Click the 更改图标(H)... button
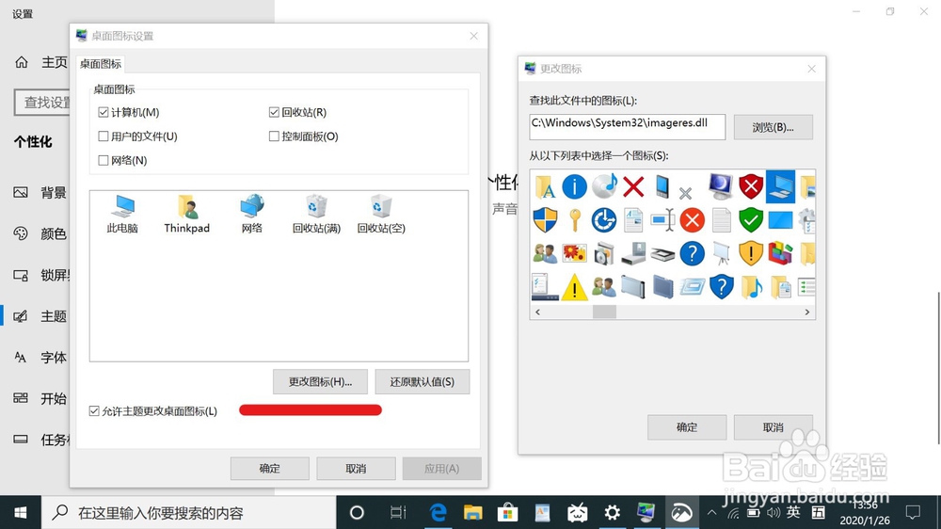941x529 pixels. pos(320,382)
